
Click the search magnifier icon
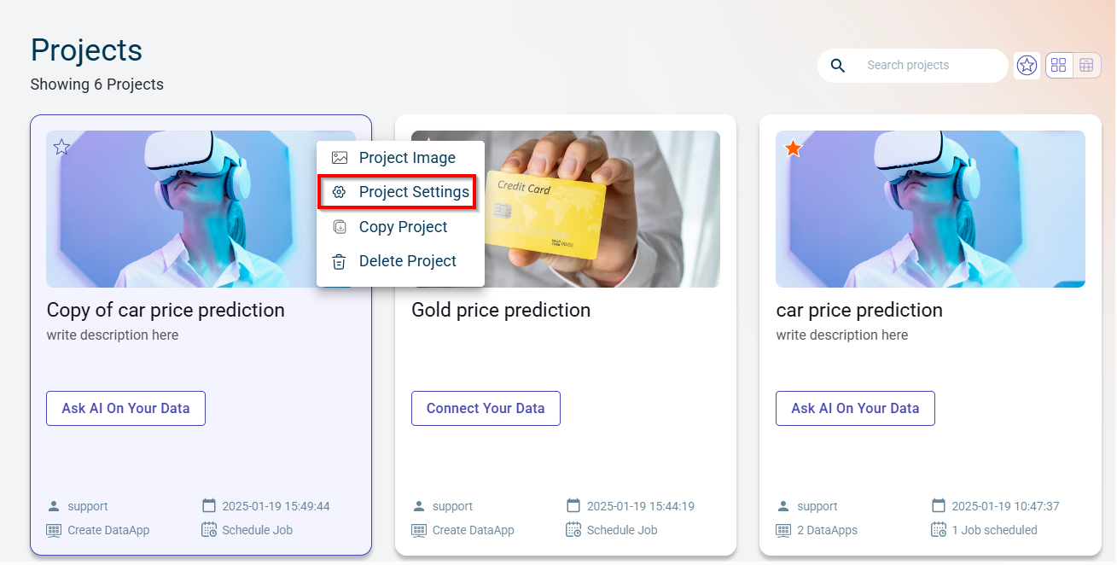click(x=838, y=66)
